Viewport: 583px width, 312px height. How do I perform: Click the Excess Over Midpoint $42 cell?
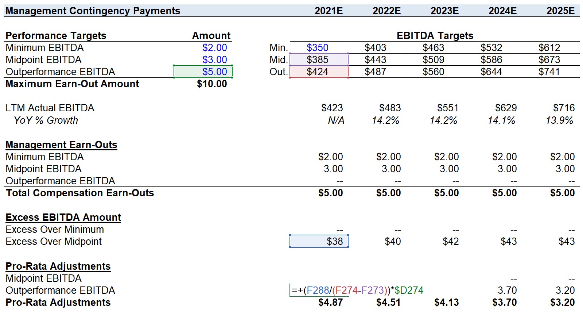click(451, 242)
